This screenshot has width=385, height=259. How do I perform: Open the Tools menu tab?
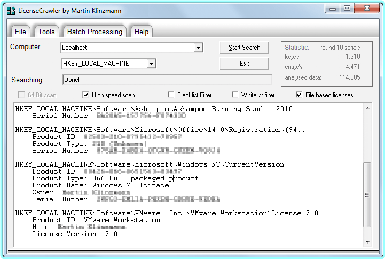point(46,32)
